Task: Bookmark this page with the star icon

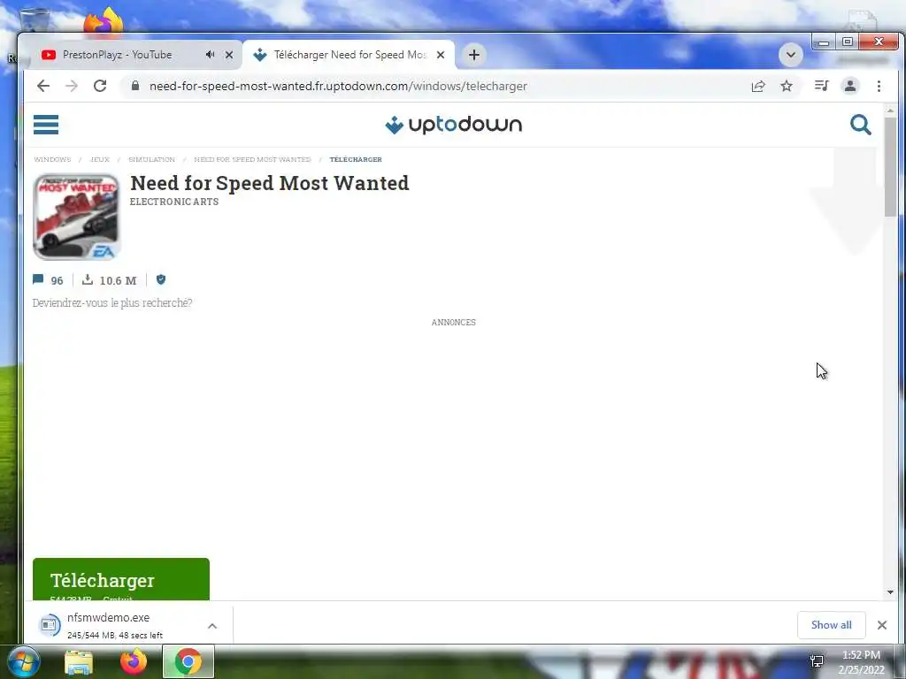Action: pos(787,86)
